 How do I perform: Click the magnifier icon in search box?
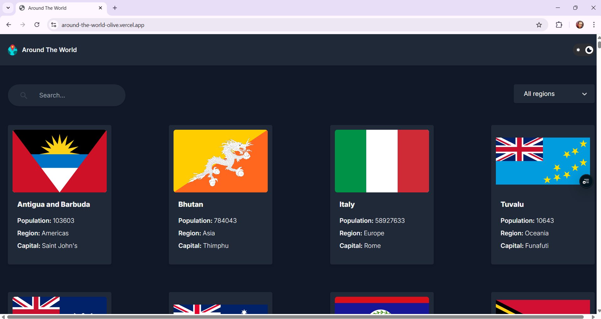pyautogui.click(x=24, y=95)
